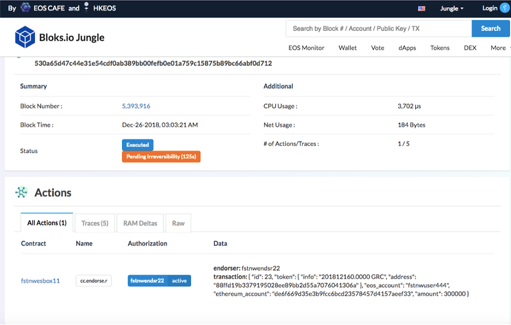
Task: Click the CPU usage value 3,702 µs
Action: tap(409, 106)
